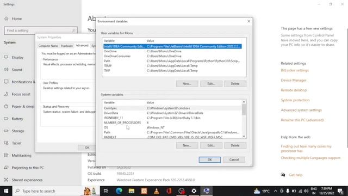348x196 pixels.
Task: Select the TEMP user variable row
Action: coord(172,66)
